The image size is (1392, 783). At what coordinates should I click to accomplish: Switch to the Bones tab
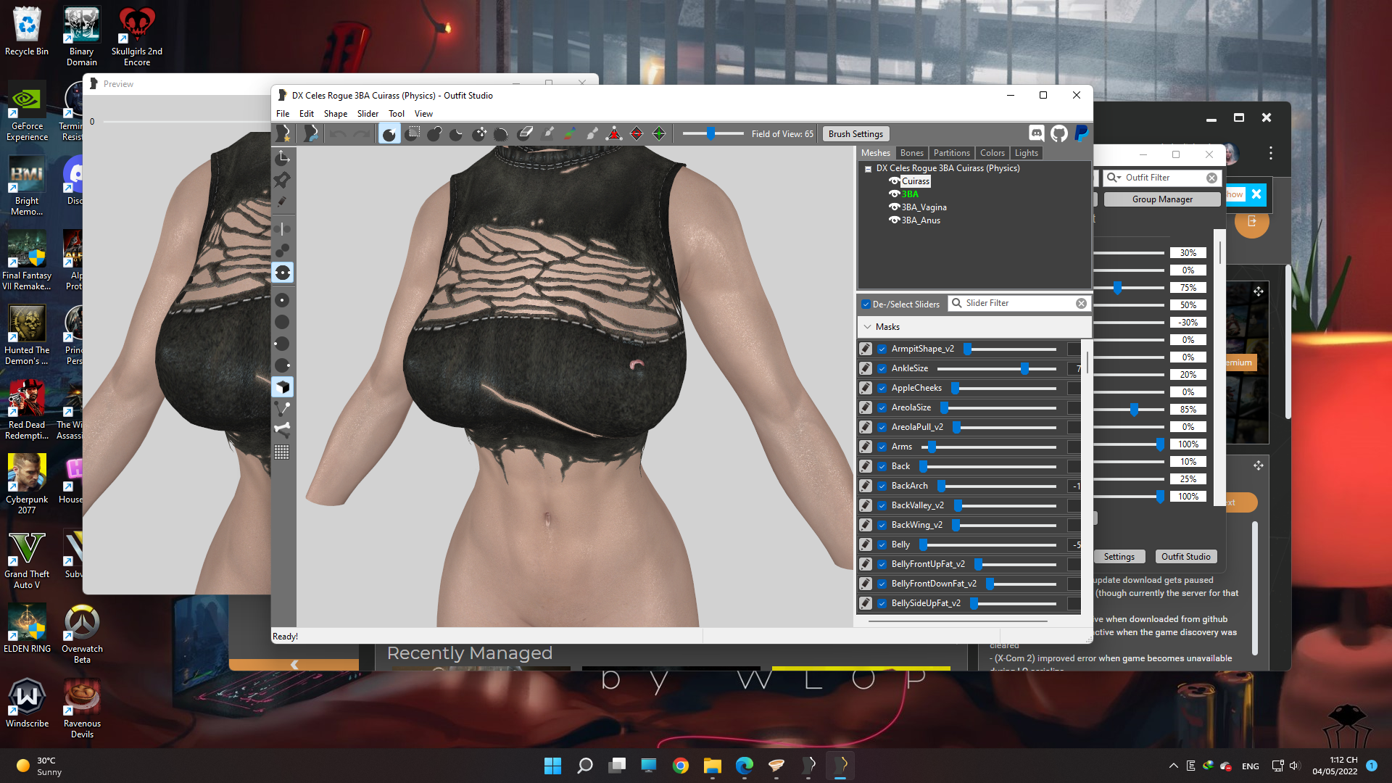[x=911, y=153]
